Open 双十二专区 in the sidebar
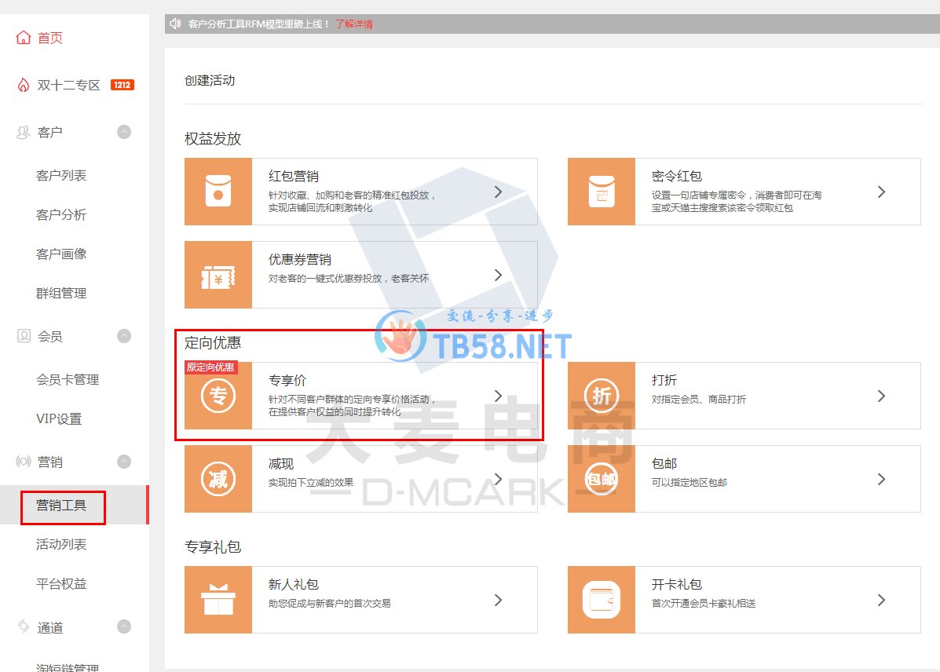Image resolution: width=940 pixels, height=672 pixels. click(69, 85)
